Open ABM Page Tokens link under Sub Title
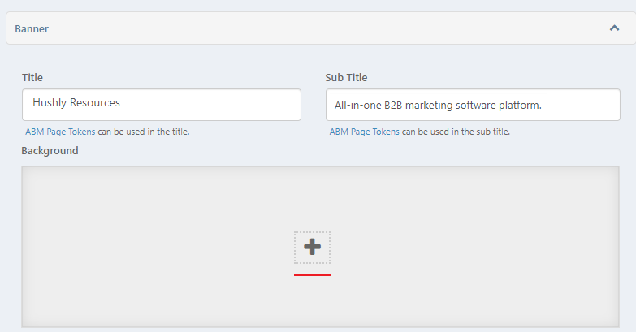636x332 pixels. (x=364, y=132)
